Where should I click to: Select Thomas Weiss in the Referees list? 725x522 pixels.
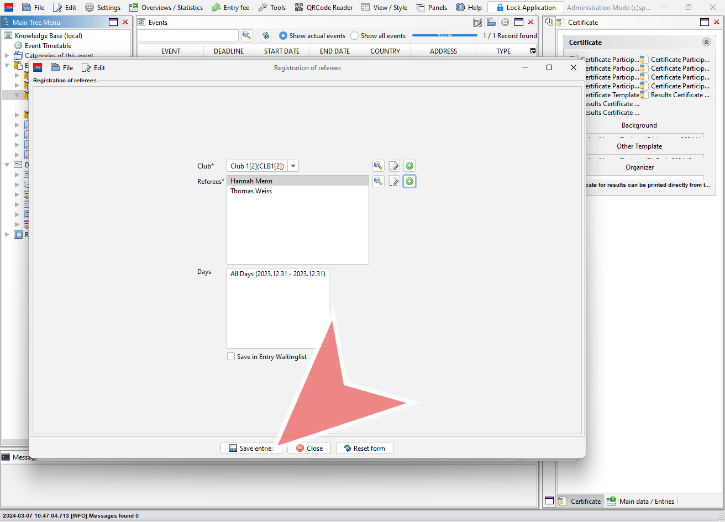coord(251,191)
